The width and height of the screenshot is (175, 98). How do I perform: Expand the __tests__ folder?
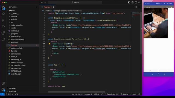point(23,14)
